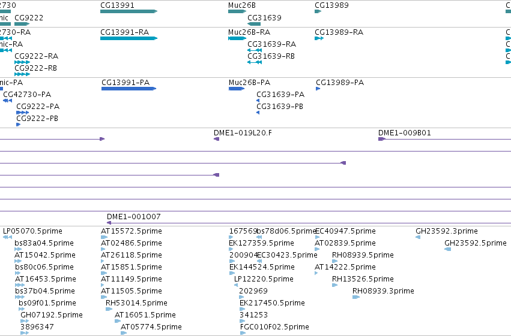Select the AT16051.5prime EST arrow
Viewport: 511px width, 336px height.
coord(118,321)
